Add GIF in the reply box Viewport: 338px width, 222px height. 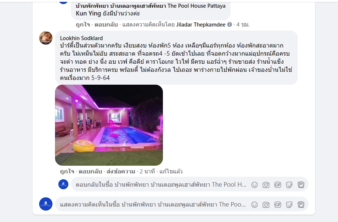point(278,185)
